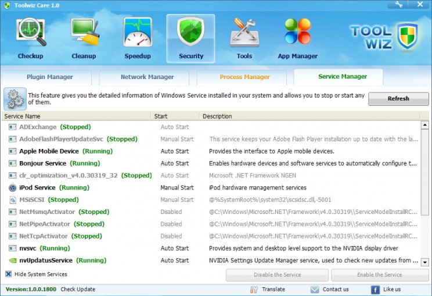Select Apple Mobile Device (Running) row
This screenshot has width=432, height=296.
coord(211,151)
